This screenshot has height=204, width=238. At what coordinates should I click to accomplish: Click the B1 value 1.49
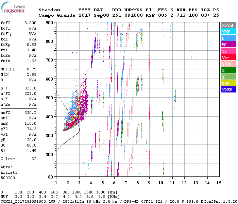(32, 151)
